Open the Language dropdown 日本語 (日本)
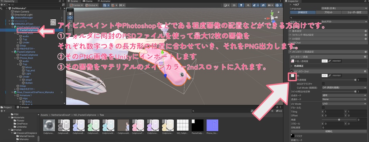369x142 pixels. point(344,9)
